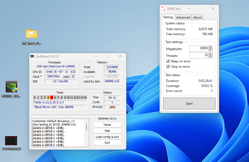The image size is (249, 162).
Task: Click test box number 1 in Tests
Action: click(x=38, y=98)
